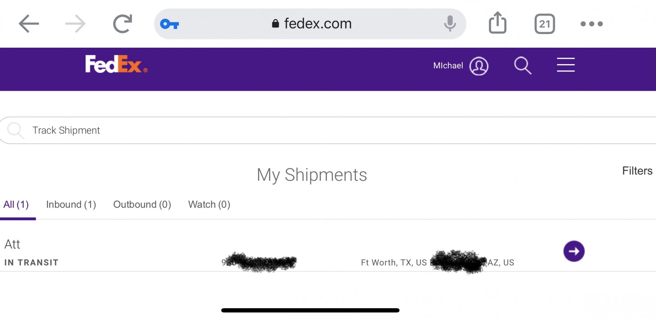Click the FedEx logo

pyautogui.click(x=116, y=64)
